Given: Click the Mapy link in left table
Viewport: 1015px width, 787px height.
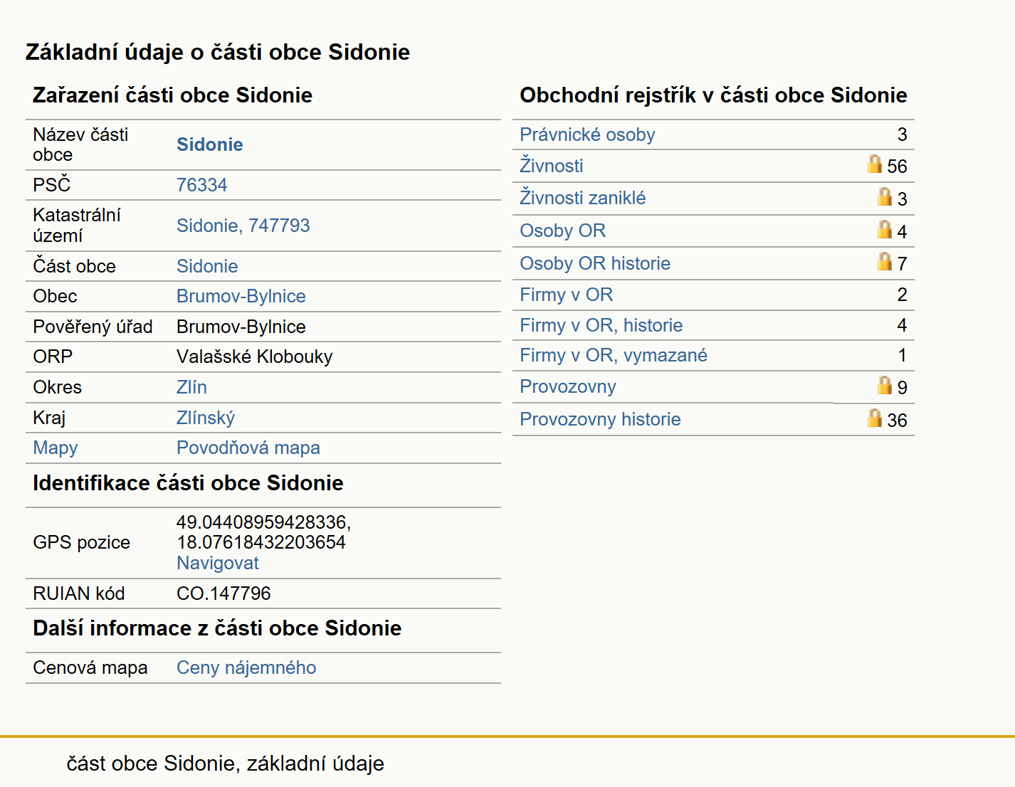Looking at the screenshot, I should [56, 448].
